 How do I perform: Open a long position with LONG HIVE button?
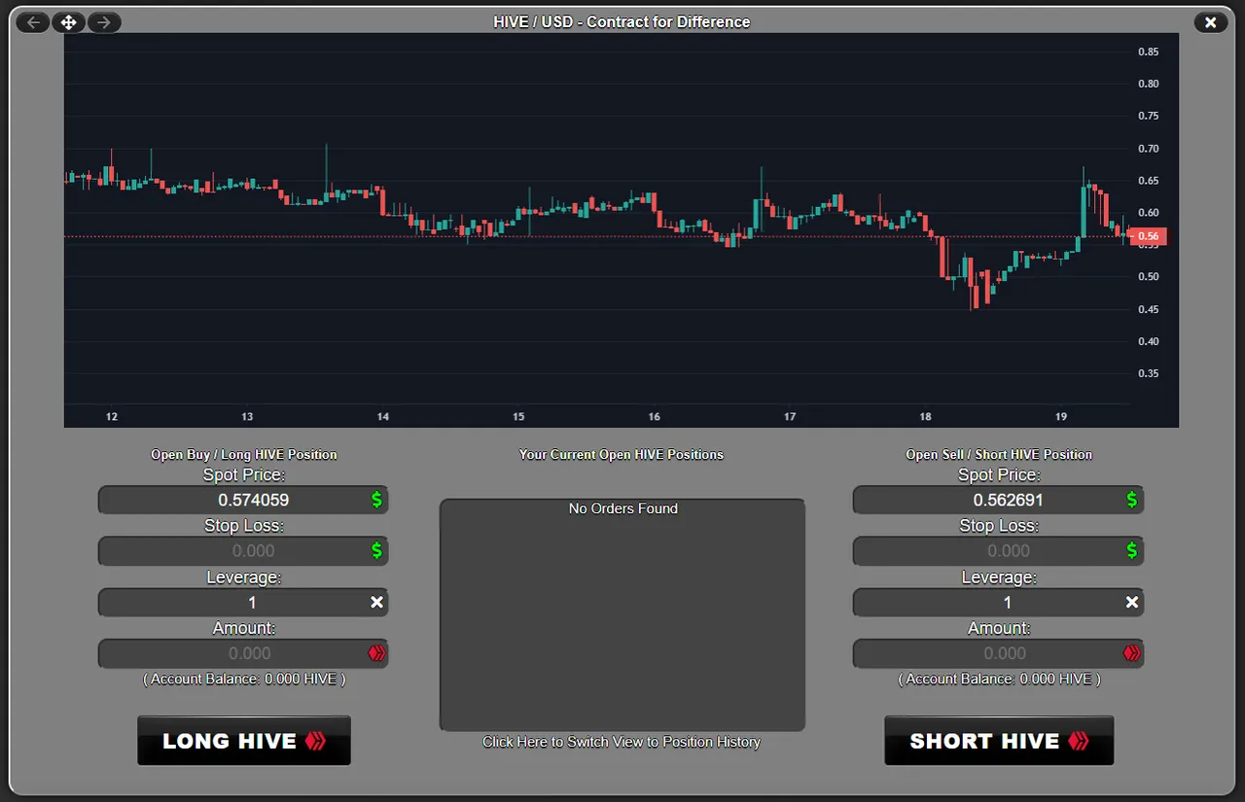coord(244,741)
